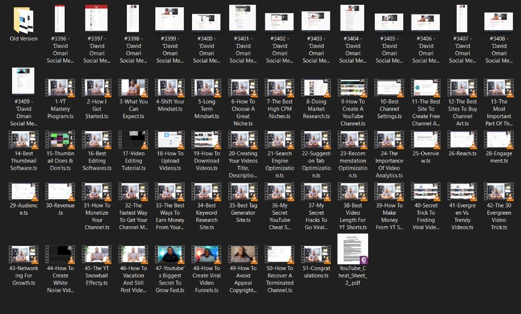Select 17-Video Editing Tutorial.ts file icon
521x314 pixels.
(x=134, y=140)
